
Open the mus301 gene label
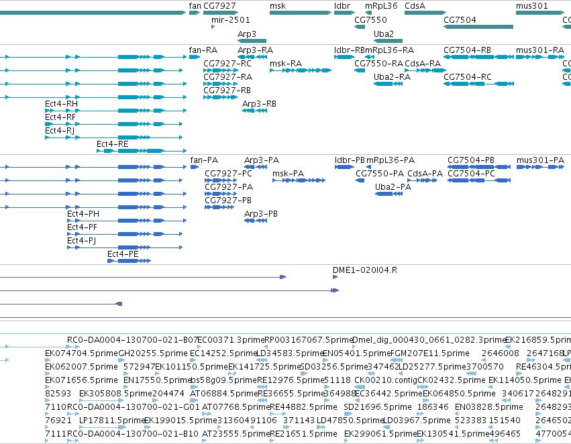point(532,6)
